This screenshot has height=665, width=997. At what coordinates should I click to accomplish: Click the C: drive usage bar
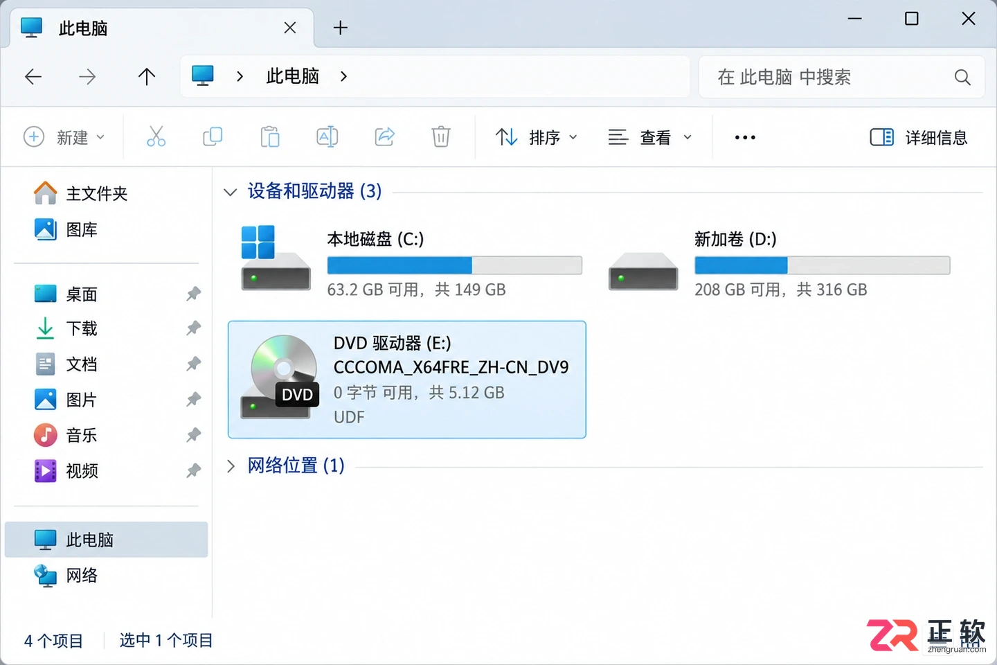point(454,265)
